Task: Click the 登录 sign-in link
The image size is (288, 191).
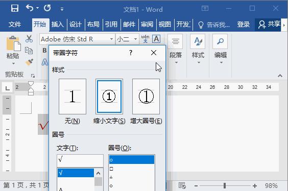Action: point(244,24)
